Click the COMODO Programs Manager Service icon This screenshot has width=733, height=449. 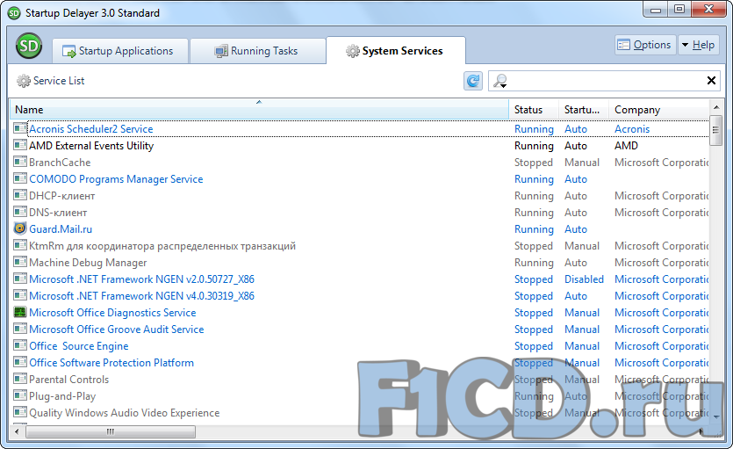pos(20,178)
